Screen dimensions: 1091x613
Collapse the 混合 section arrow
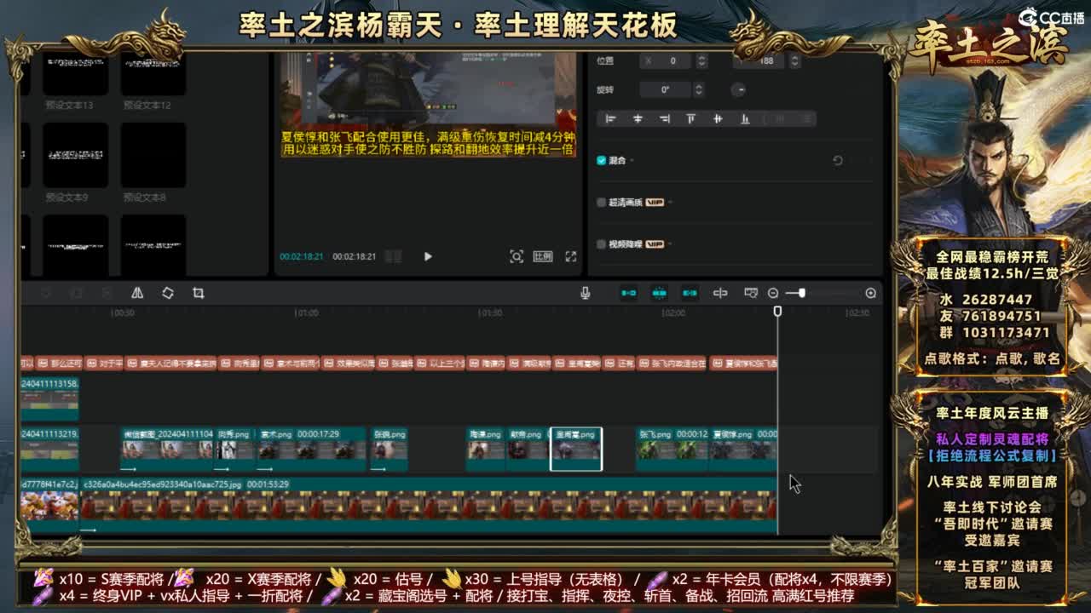632,161
